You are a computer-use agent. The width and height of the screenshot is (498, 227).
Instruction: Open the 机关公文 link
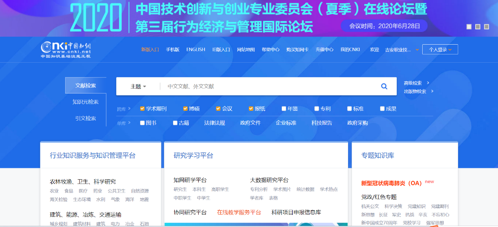pyautogui.click(x=370, y=206)
